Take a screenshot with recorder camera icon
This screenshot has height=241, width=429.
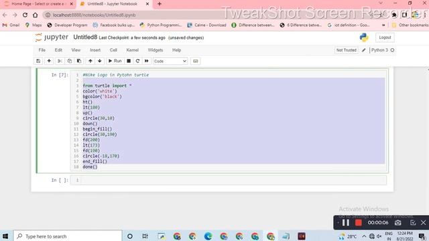(397, 223)
